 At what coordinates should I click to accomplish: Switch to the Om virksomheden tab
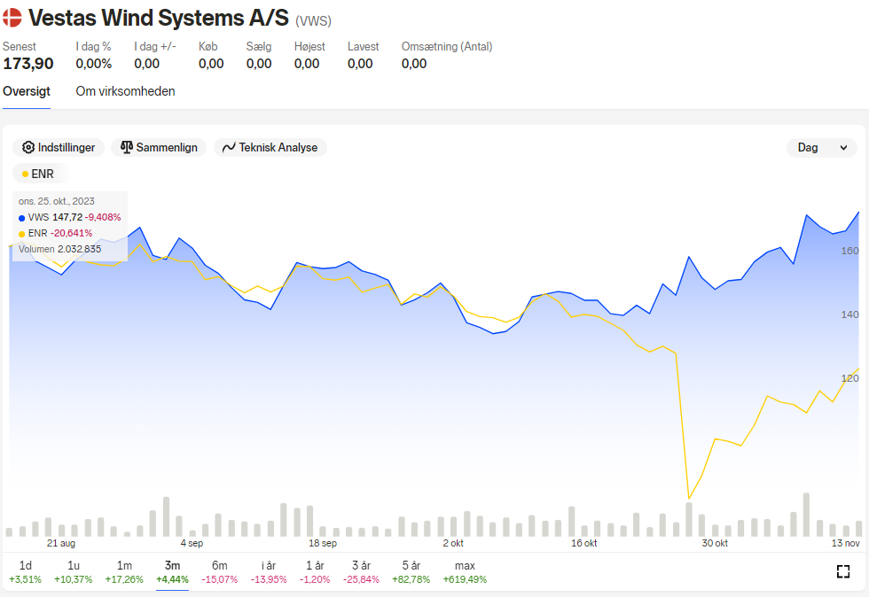coord(125,91)
